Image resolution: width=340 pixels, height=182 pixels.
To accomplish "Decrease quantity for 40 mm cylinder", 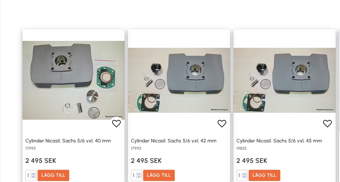I will 33,177.
